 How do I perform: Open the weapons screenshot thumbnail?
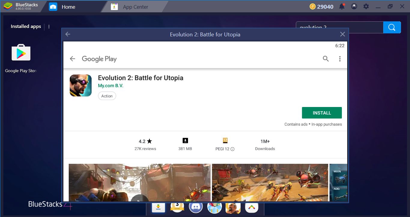tap(338, 182)
